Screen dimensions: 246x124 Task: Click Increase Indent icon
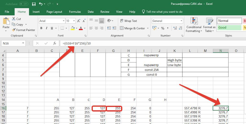pyautogui.click(x=114, y=28)
